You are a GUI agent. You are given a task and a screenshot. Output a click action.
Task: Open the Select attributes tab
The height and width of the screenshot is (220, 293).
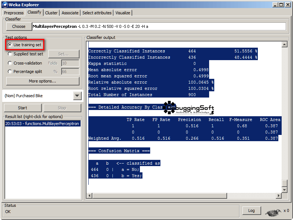(x=97, y=13)
